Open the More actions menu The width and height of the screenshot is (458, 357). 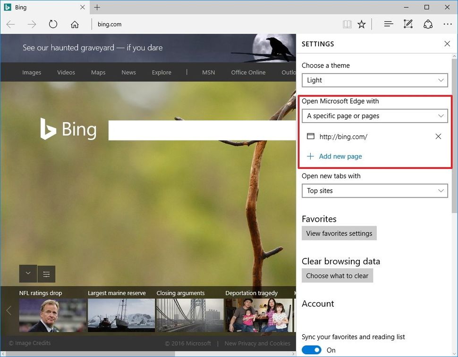click(447, 24)
